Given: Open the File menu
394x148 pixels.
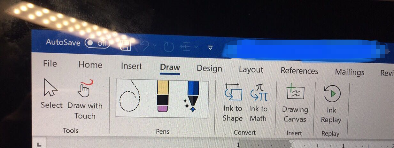Looking at the screenshot, I should point(50,64).
